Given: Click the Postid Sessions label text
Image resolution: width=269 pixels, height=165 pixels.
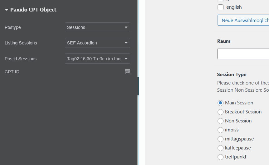Looking at the screenshot, I should [21, 59].
